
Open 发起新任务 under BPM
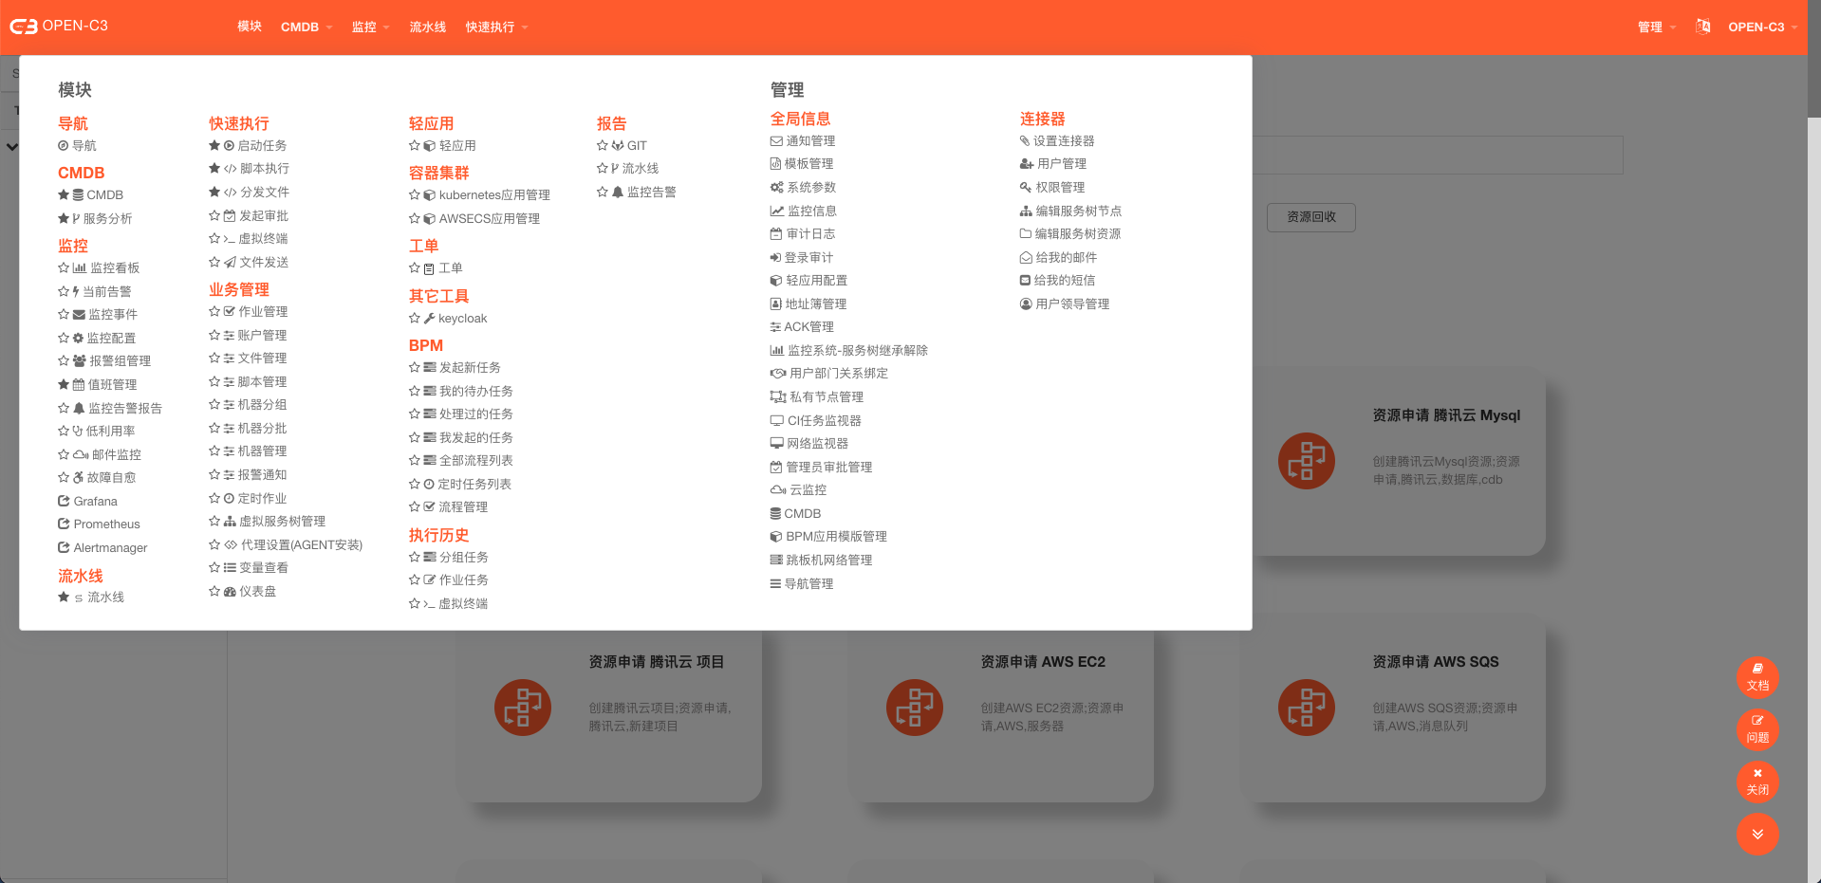(x=470, y=367)
